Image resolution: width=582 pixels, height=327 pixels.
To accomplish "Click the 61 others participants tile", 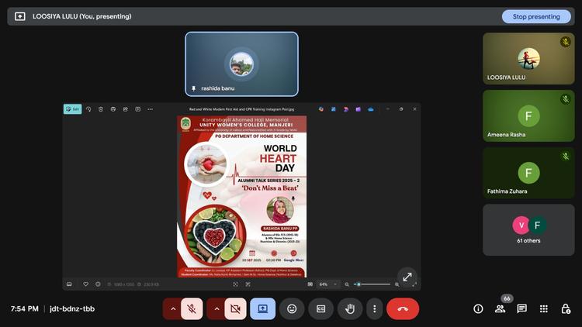I will pos(528,230).
